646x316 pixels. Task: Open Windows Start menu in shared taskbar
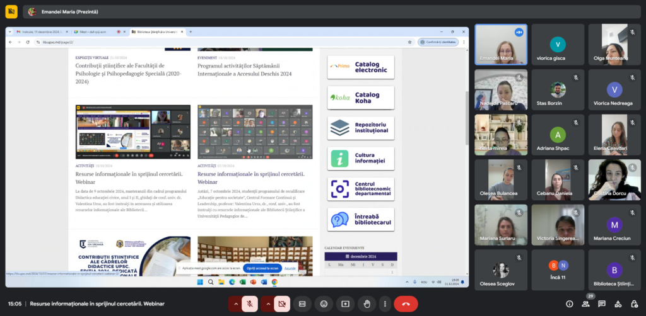click(x=200, y=282)
